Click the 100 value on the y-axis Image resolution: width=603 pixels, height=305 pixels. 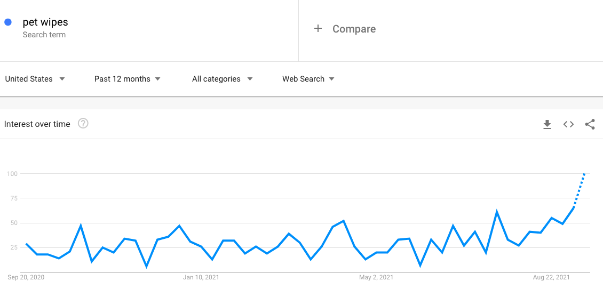12,174
